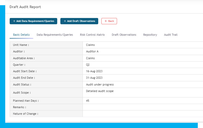Click the Auditor A value cell
203x128 pixels.
coord(92,52)
